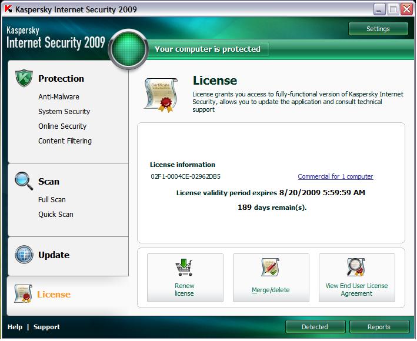Start Full Scan
Viewport: 417px width, 341px height.
52,200
